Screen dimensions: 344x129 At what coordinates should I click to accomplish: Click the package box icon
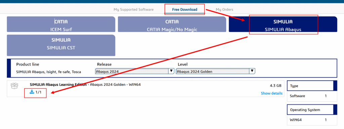click(x=14, y=86)
